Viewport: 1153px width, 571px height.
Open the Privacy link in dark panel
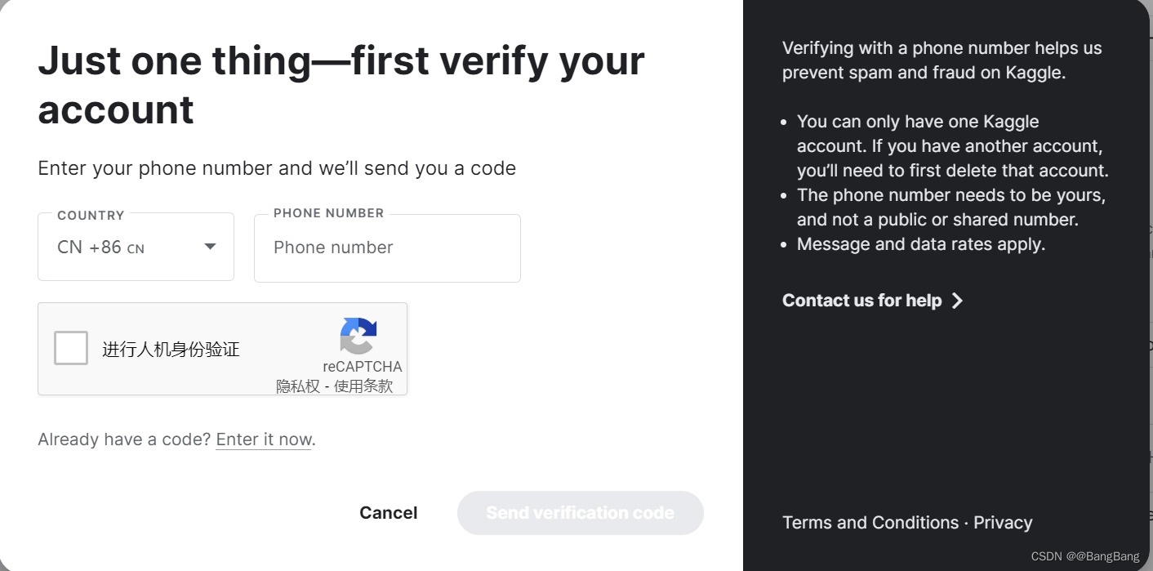[x=1003, y=523]
